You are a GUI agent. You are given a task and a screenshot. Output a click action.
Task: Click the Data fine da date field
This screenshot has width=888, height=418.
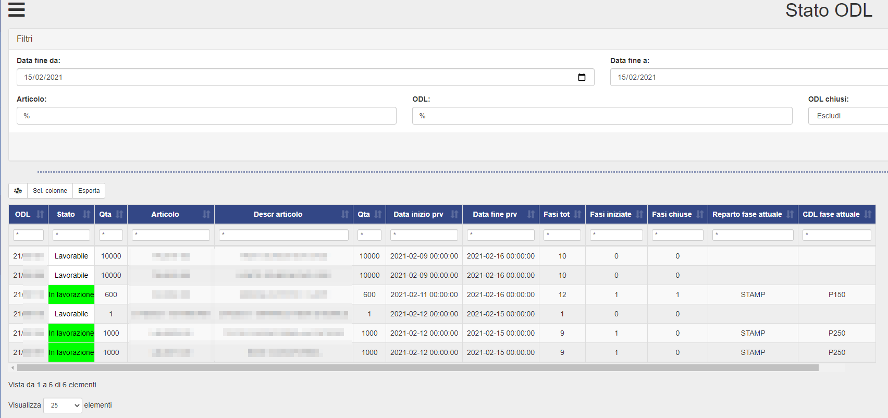click(x=305, y=77)
